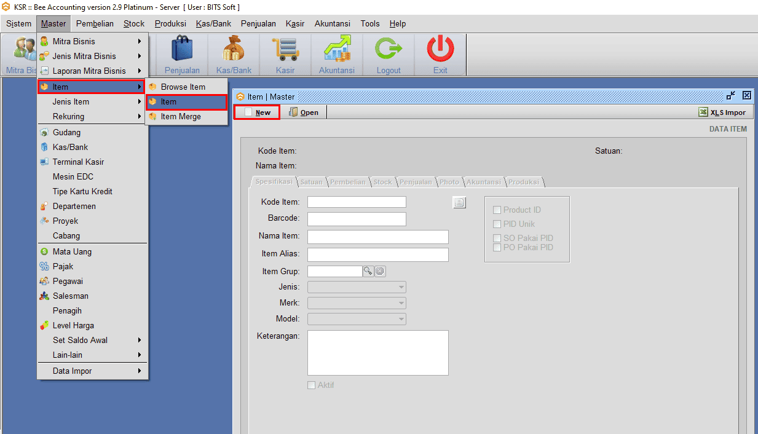Click the clear icon beside Item Grup
This screenshot has height=434, width=758.
coord(380,271)
